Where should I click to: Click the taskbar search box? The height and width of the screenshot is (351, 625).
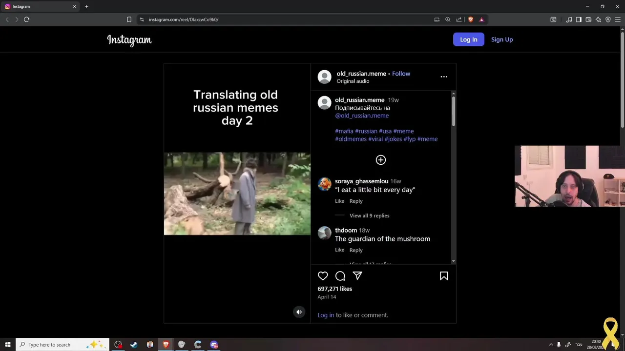pos(62,345)
